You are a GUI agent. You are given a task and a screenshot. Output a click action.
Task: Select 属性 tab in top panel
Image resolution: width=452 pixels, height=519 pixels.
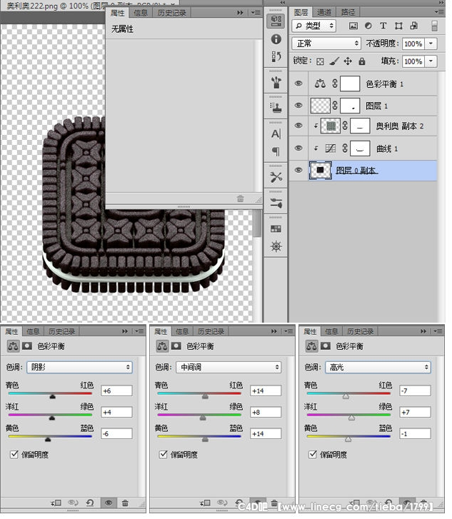point(118,13)
